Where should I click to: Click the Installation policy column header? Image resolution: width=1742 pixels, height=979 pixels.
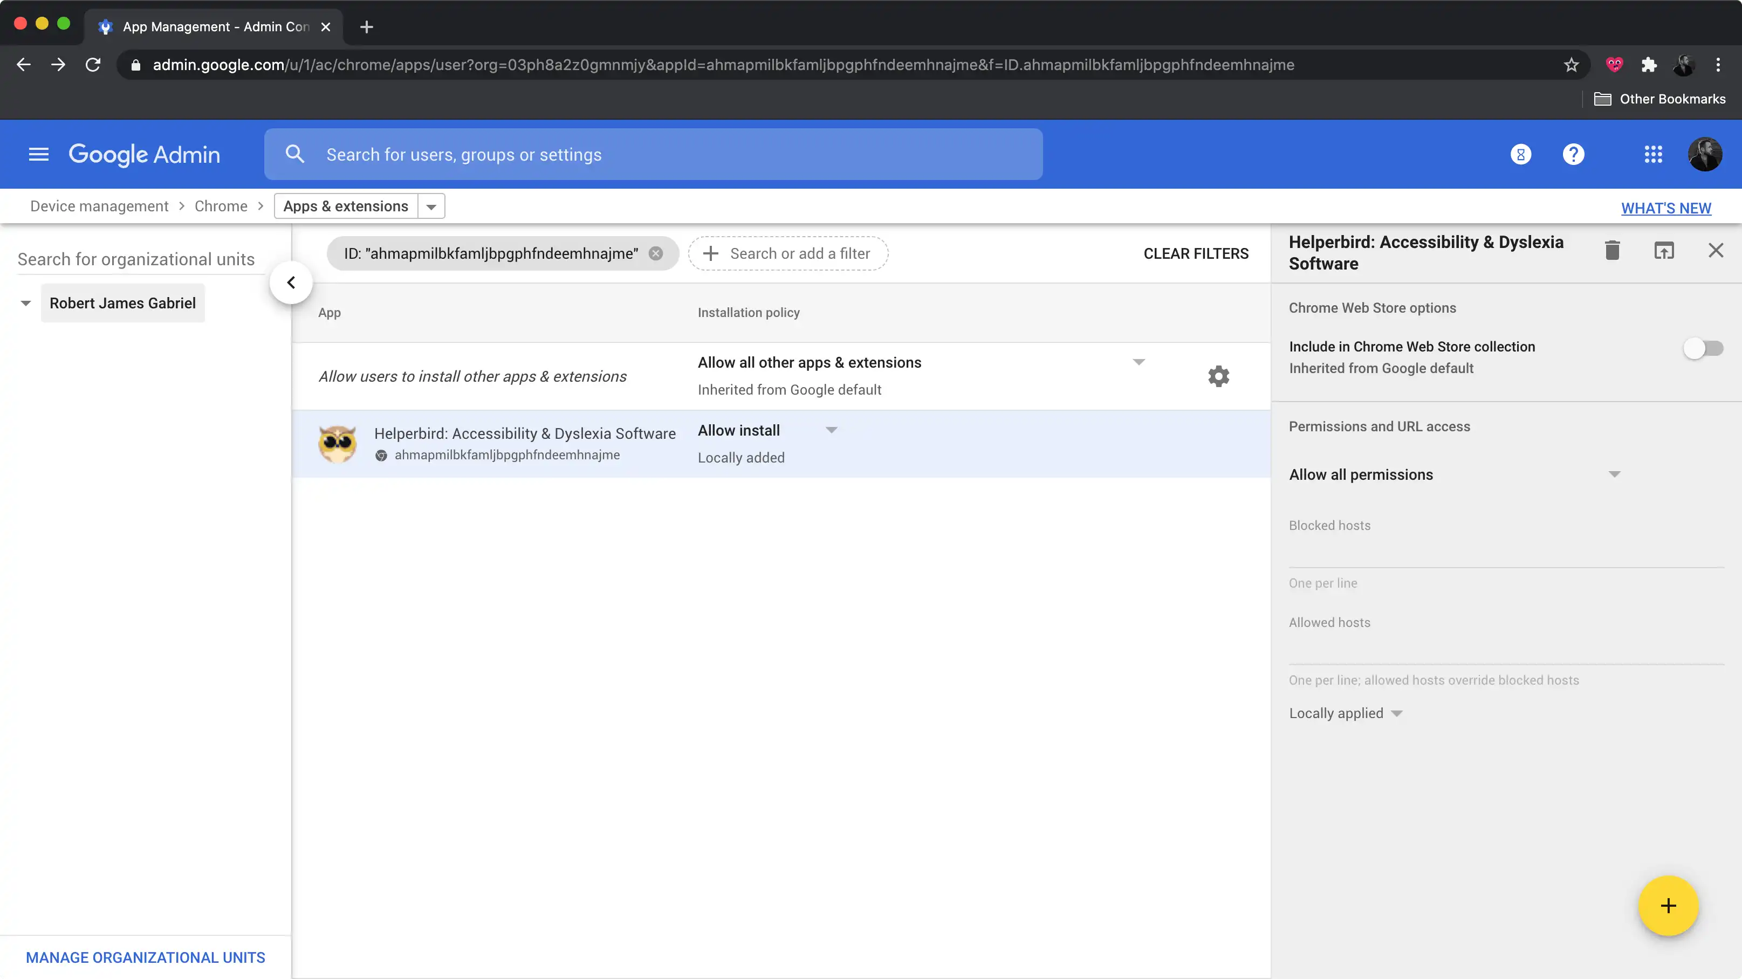748,312
